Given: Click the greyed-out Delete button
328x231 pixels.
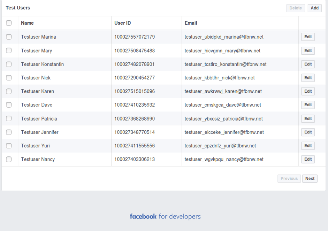Looking at the screenshot, I should 296,8.
